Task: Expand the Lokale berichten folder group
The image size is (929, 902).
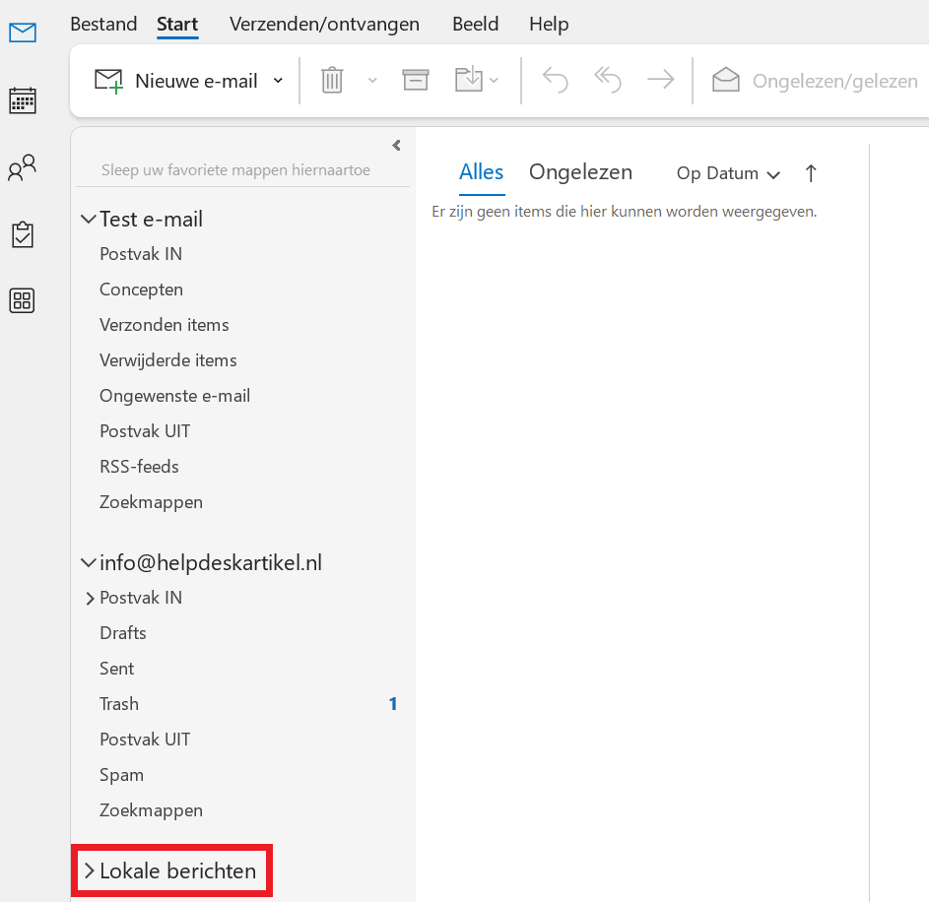Action: click(89, 870)
